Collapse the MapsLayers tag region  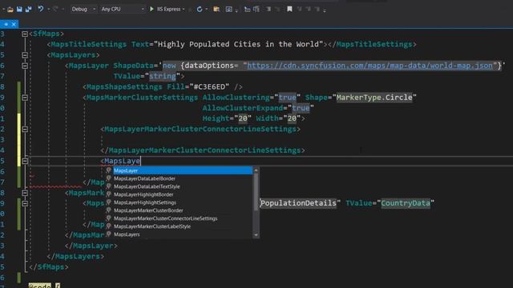click(25, 55)
